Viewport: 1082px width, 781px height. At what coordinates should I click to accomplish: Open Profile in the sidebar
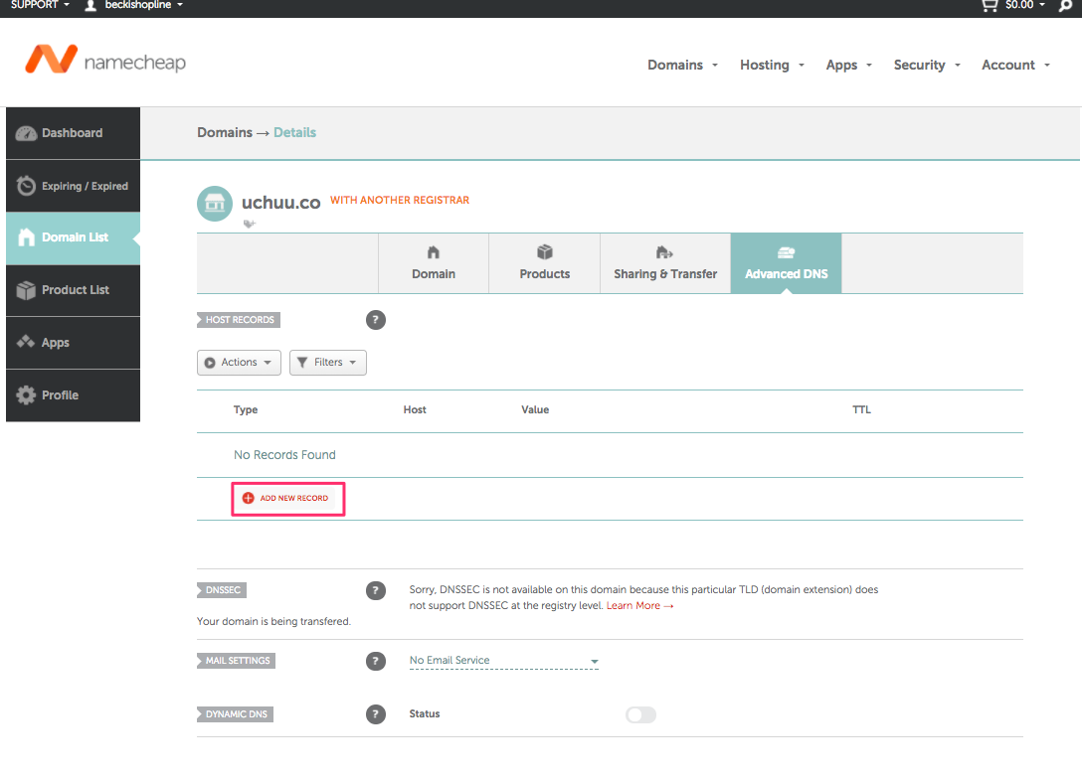[x=74, y=395]
